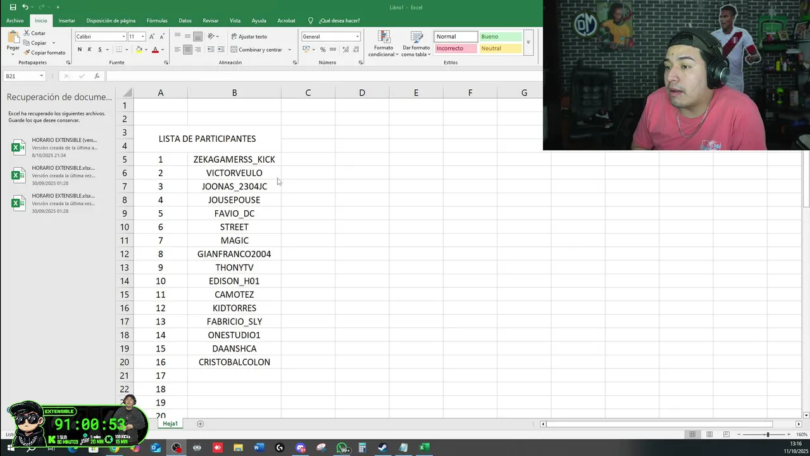Screen dimensions: 810x456
Task: Open Dar formato como tabla menu
Action: click(416, 44)
